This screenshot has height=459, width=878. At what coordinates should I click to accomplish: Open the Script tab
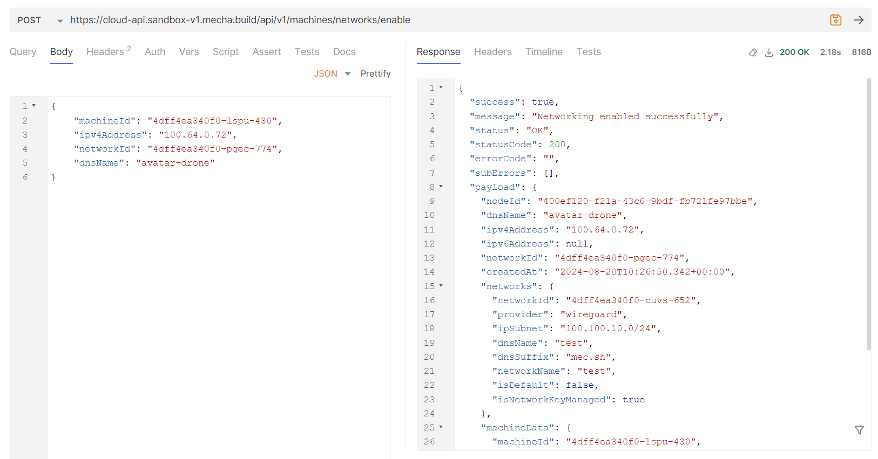pyautogui.click(x=226, y=52)
